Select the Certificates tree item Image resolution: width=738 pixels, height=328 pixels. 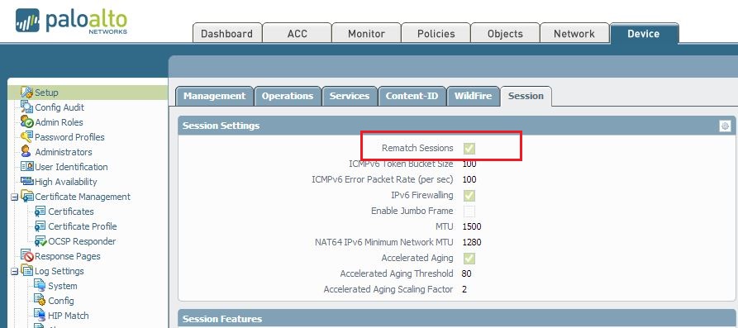click(x=71, y=212)
